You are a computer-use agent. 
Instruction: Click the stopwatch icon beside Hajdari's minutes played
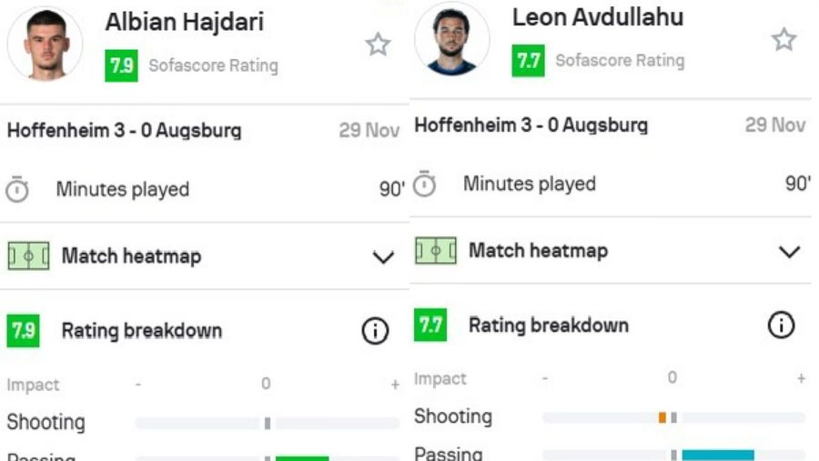17,190
